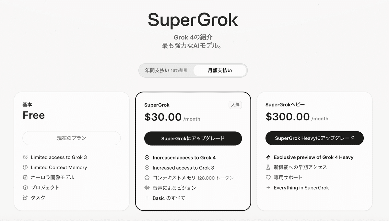Screen dimensions: 389x221
Task: Click the SuperGrok title heading
Action: point(193,20)
